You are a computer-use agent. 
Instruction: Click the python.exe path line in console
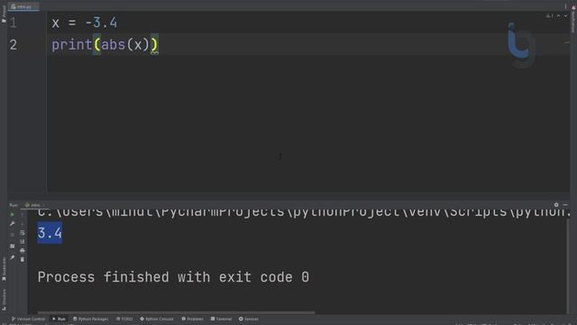pos(304,212)
